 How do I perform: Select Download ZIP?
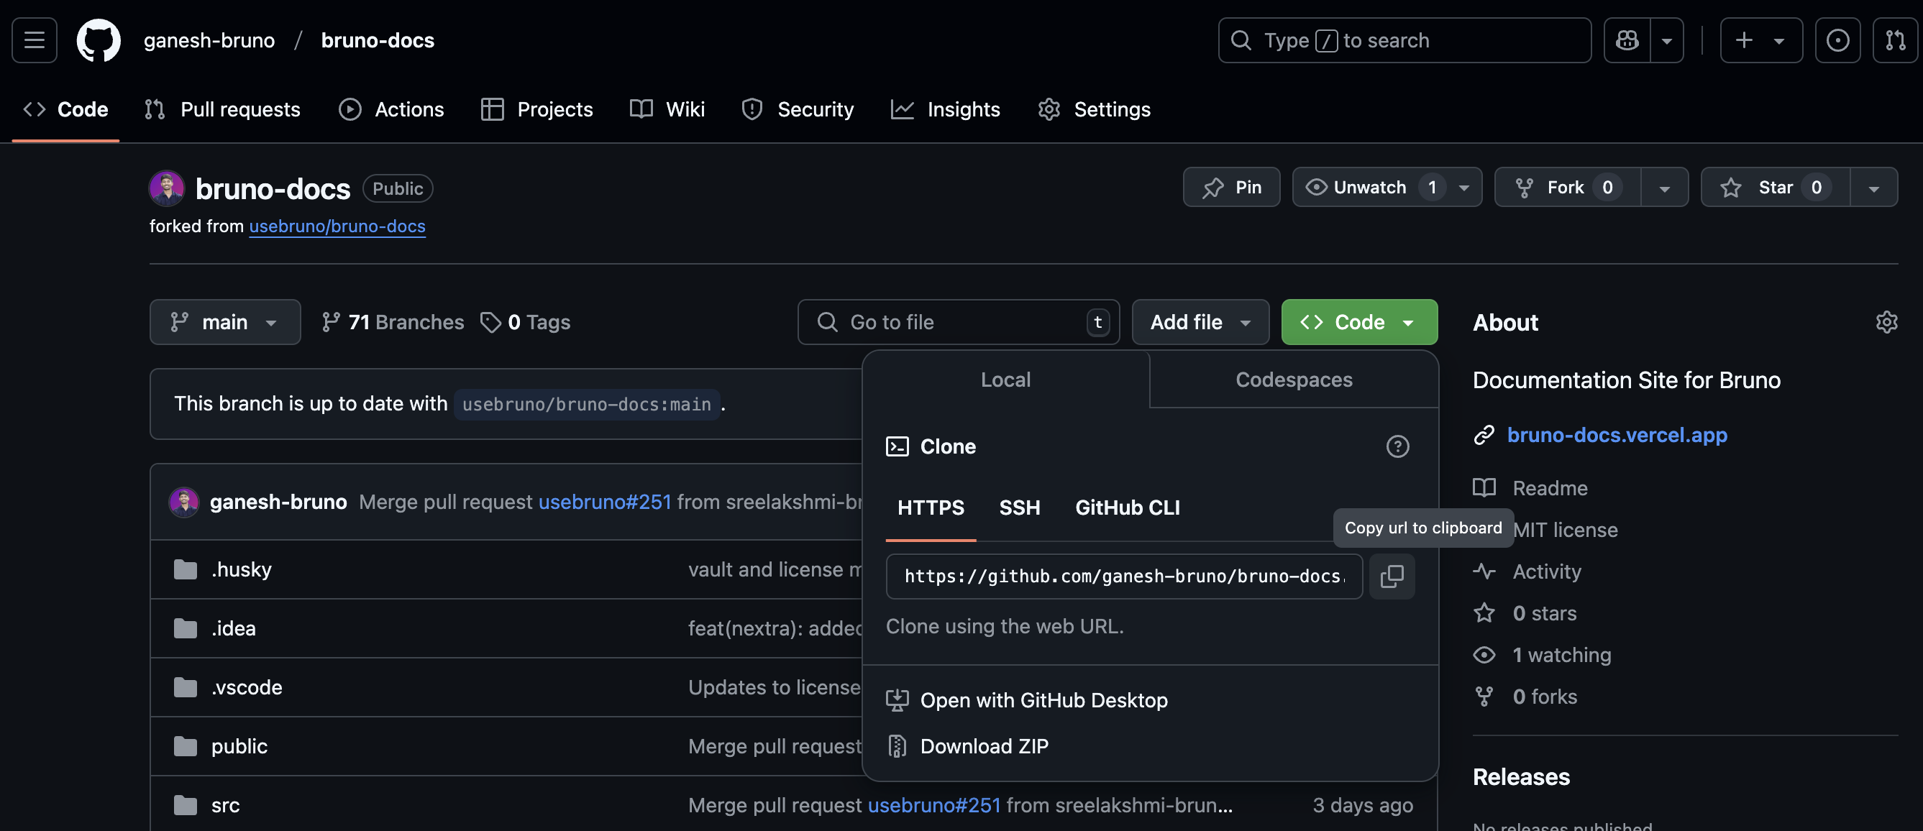pyautogui.click(x=984, y=745)
